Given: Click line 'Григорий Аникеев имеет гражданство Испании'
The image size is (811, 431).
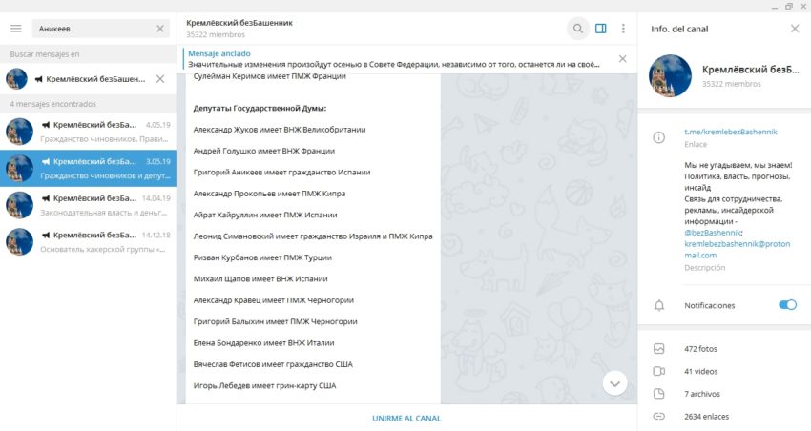Looking at the screenshot, I should [x=281, y=172].
